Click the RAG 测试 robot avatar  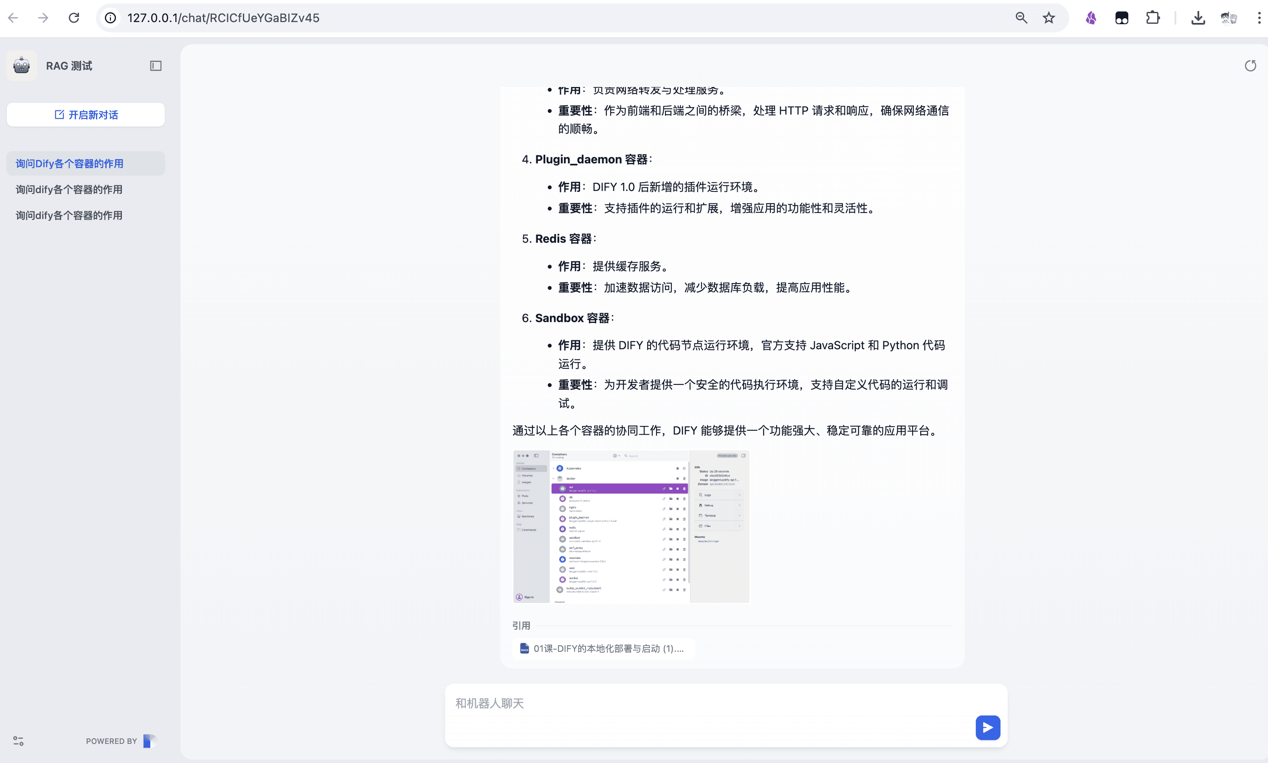tap(22, 66)
